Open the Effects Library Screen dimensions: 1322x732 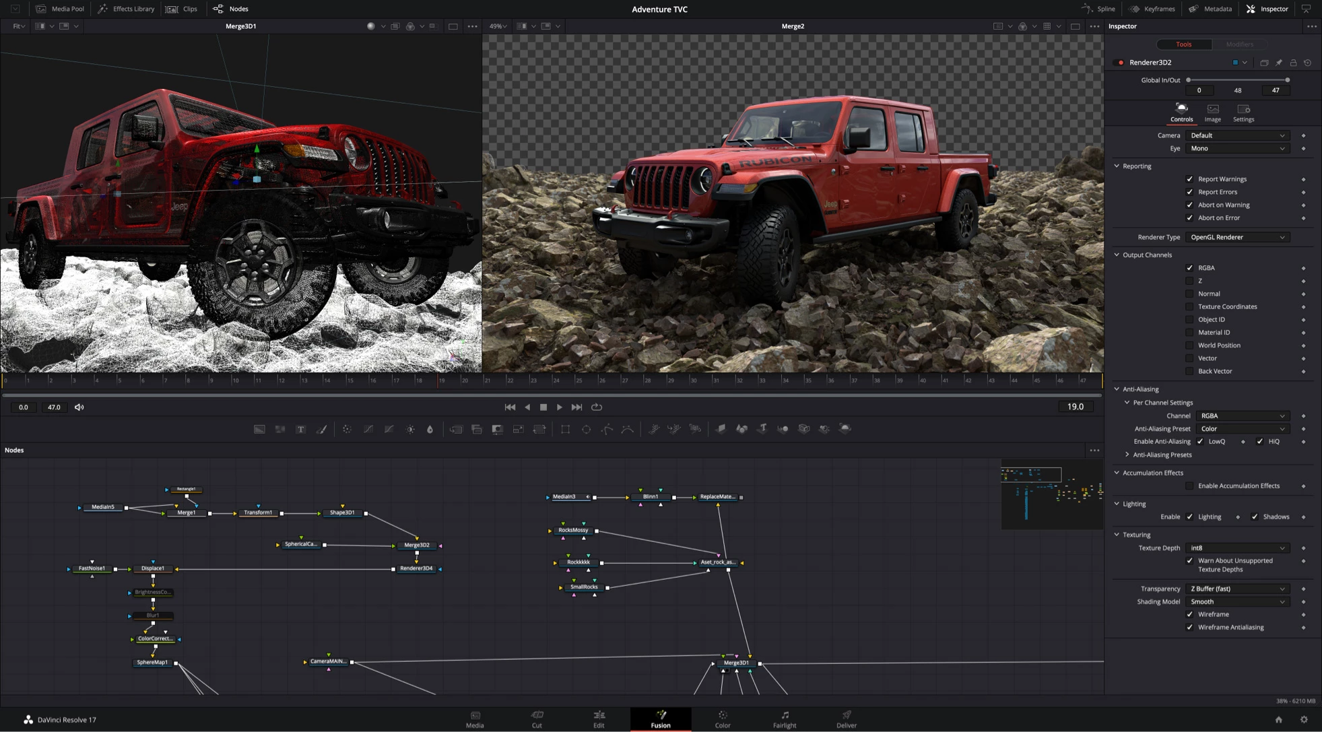coord(125,9)
